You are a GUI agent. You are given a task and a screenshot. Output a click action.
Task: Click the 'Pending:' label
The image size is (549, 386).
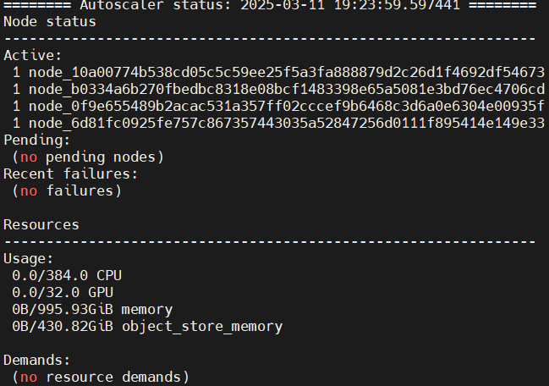(36, 141)
